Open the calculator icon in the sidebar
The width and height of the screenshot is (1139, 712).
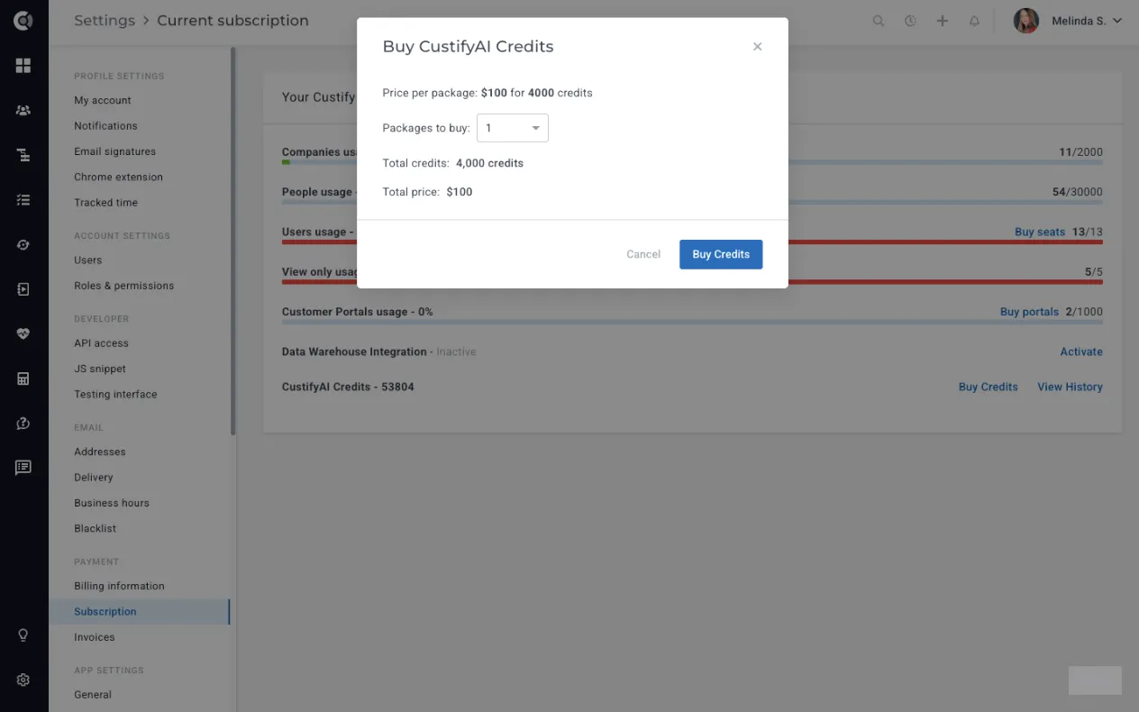click(23, 379)
